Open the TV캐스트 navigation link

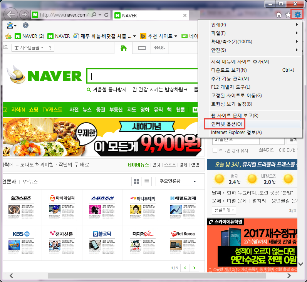(52, 109)
